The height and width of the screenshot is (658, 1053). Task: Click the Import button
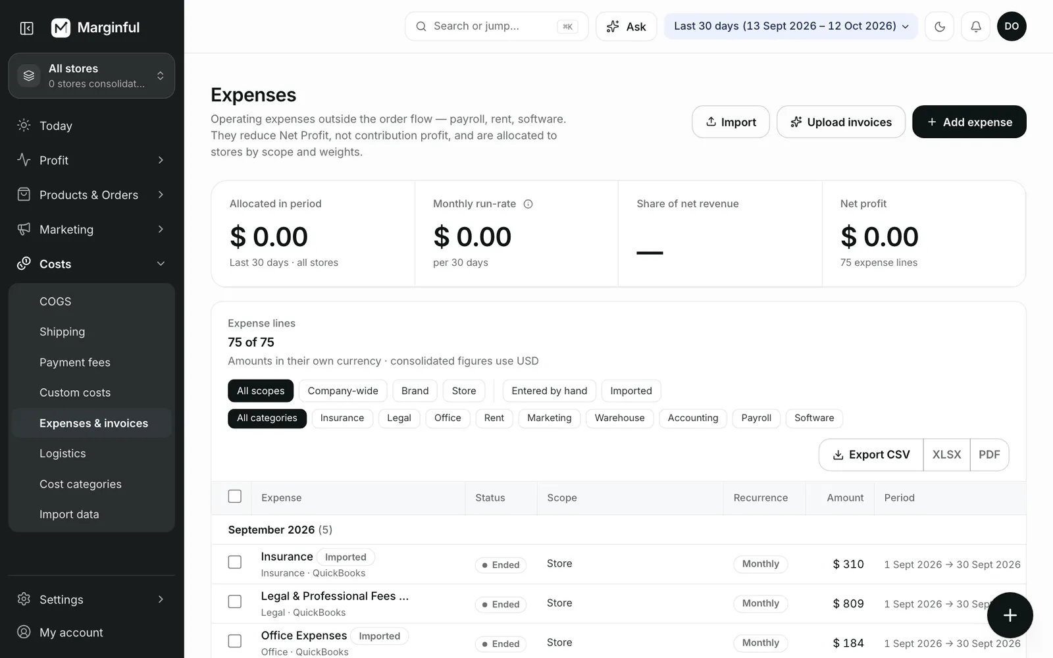point(731,122)
